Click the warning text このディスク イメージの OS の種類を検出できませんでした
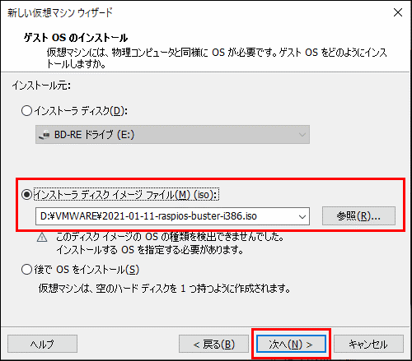The image size is (412, 361). 170,237
